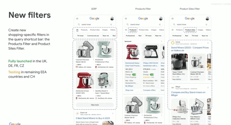Open Compare and Buy Stand mixers on Billiger

[x=188, y=94]
